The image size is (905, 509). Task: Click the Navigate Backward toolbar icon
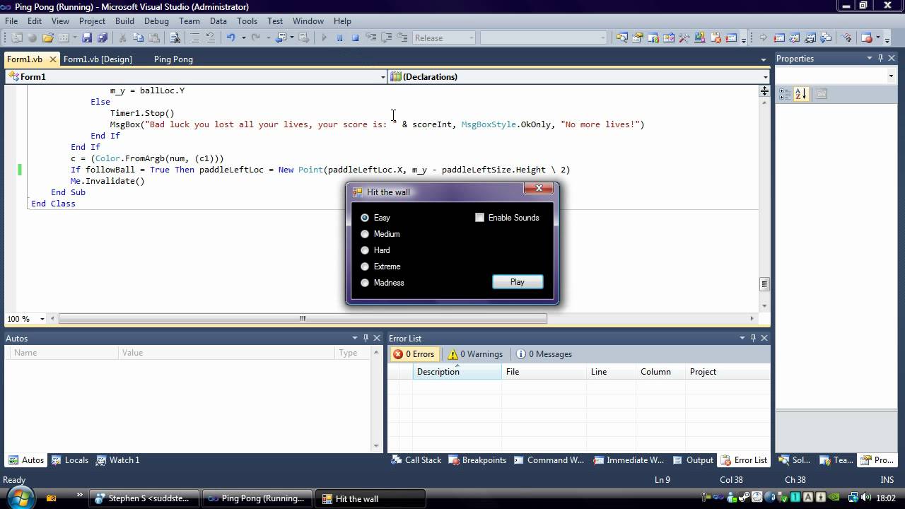point(282,37)
